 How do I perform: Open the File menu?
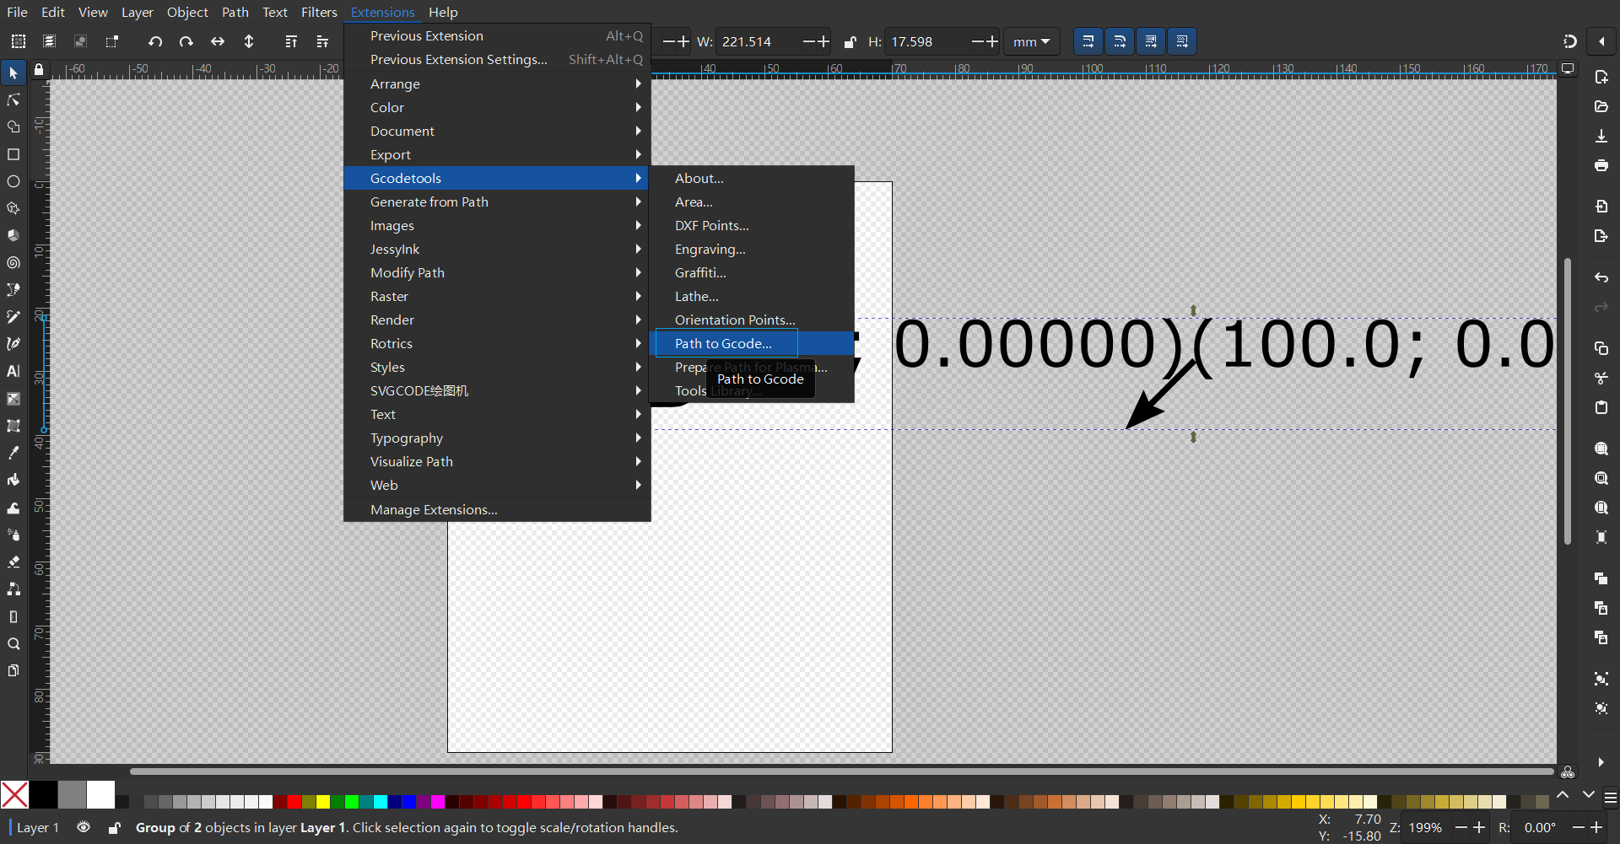pos(17,12)
